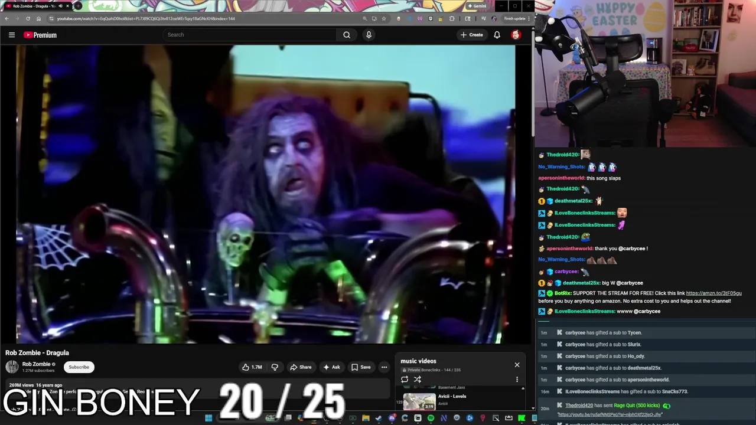Viewport: 756px width, 425px height.
Task: Open Gemini in the browser
Action: pos(477,6)
